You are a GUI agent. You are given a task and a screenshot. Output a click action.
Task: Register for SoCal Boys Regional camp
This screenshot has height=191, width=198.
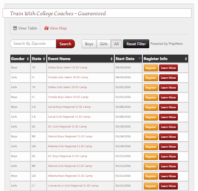coord(151,107)
